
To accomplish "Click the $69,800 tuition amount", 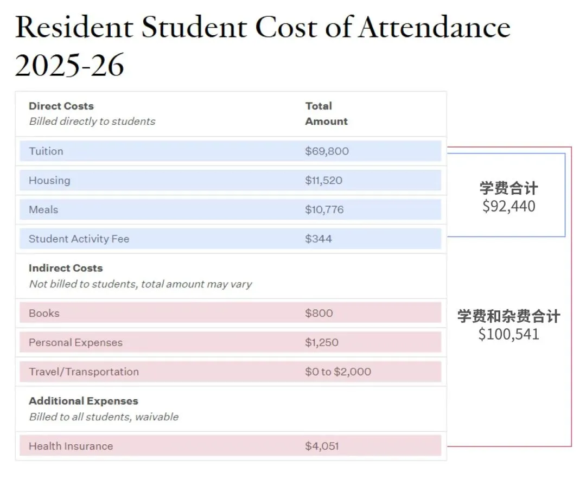I will click(x=327, y=151).
